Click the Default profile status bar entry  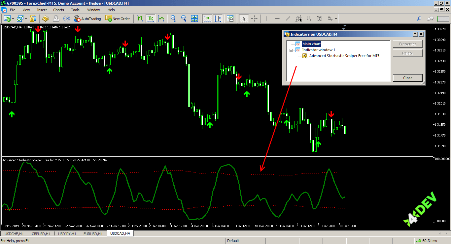click(233, 241)
